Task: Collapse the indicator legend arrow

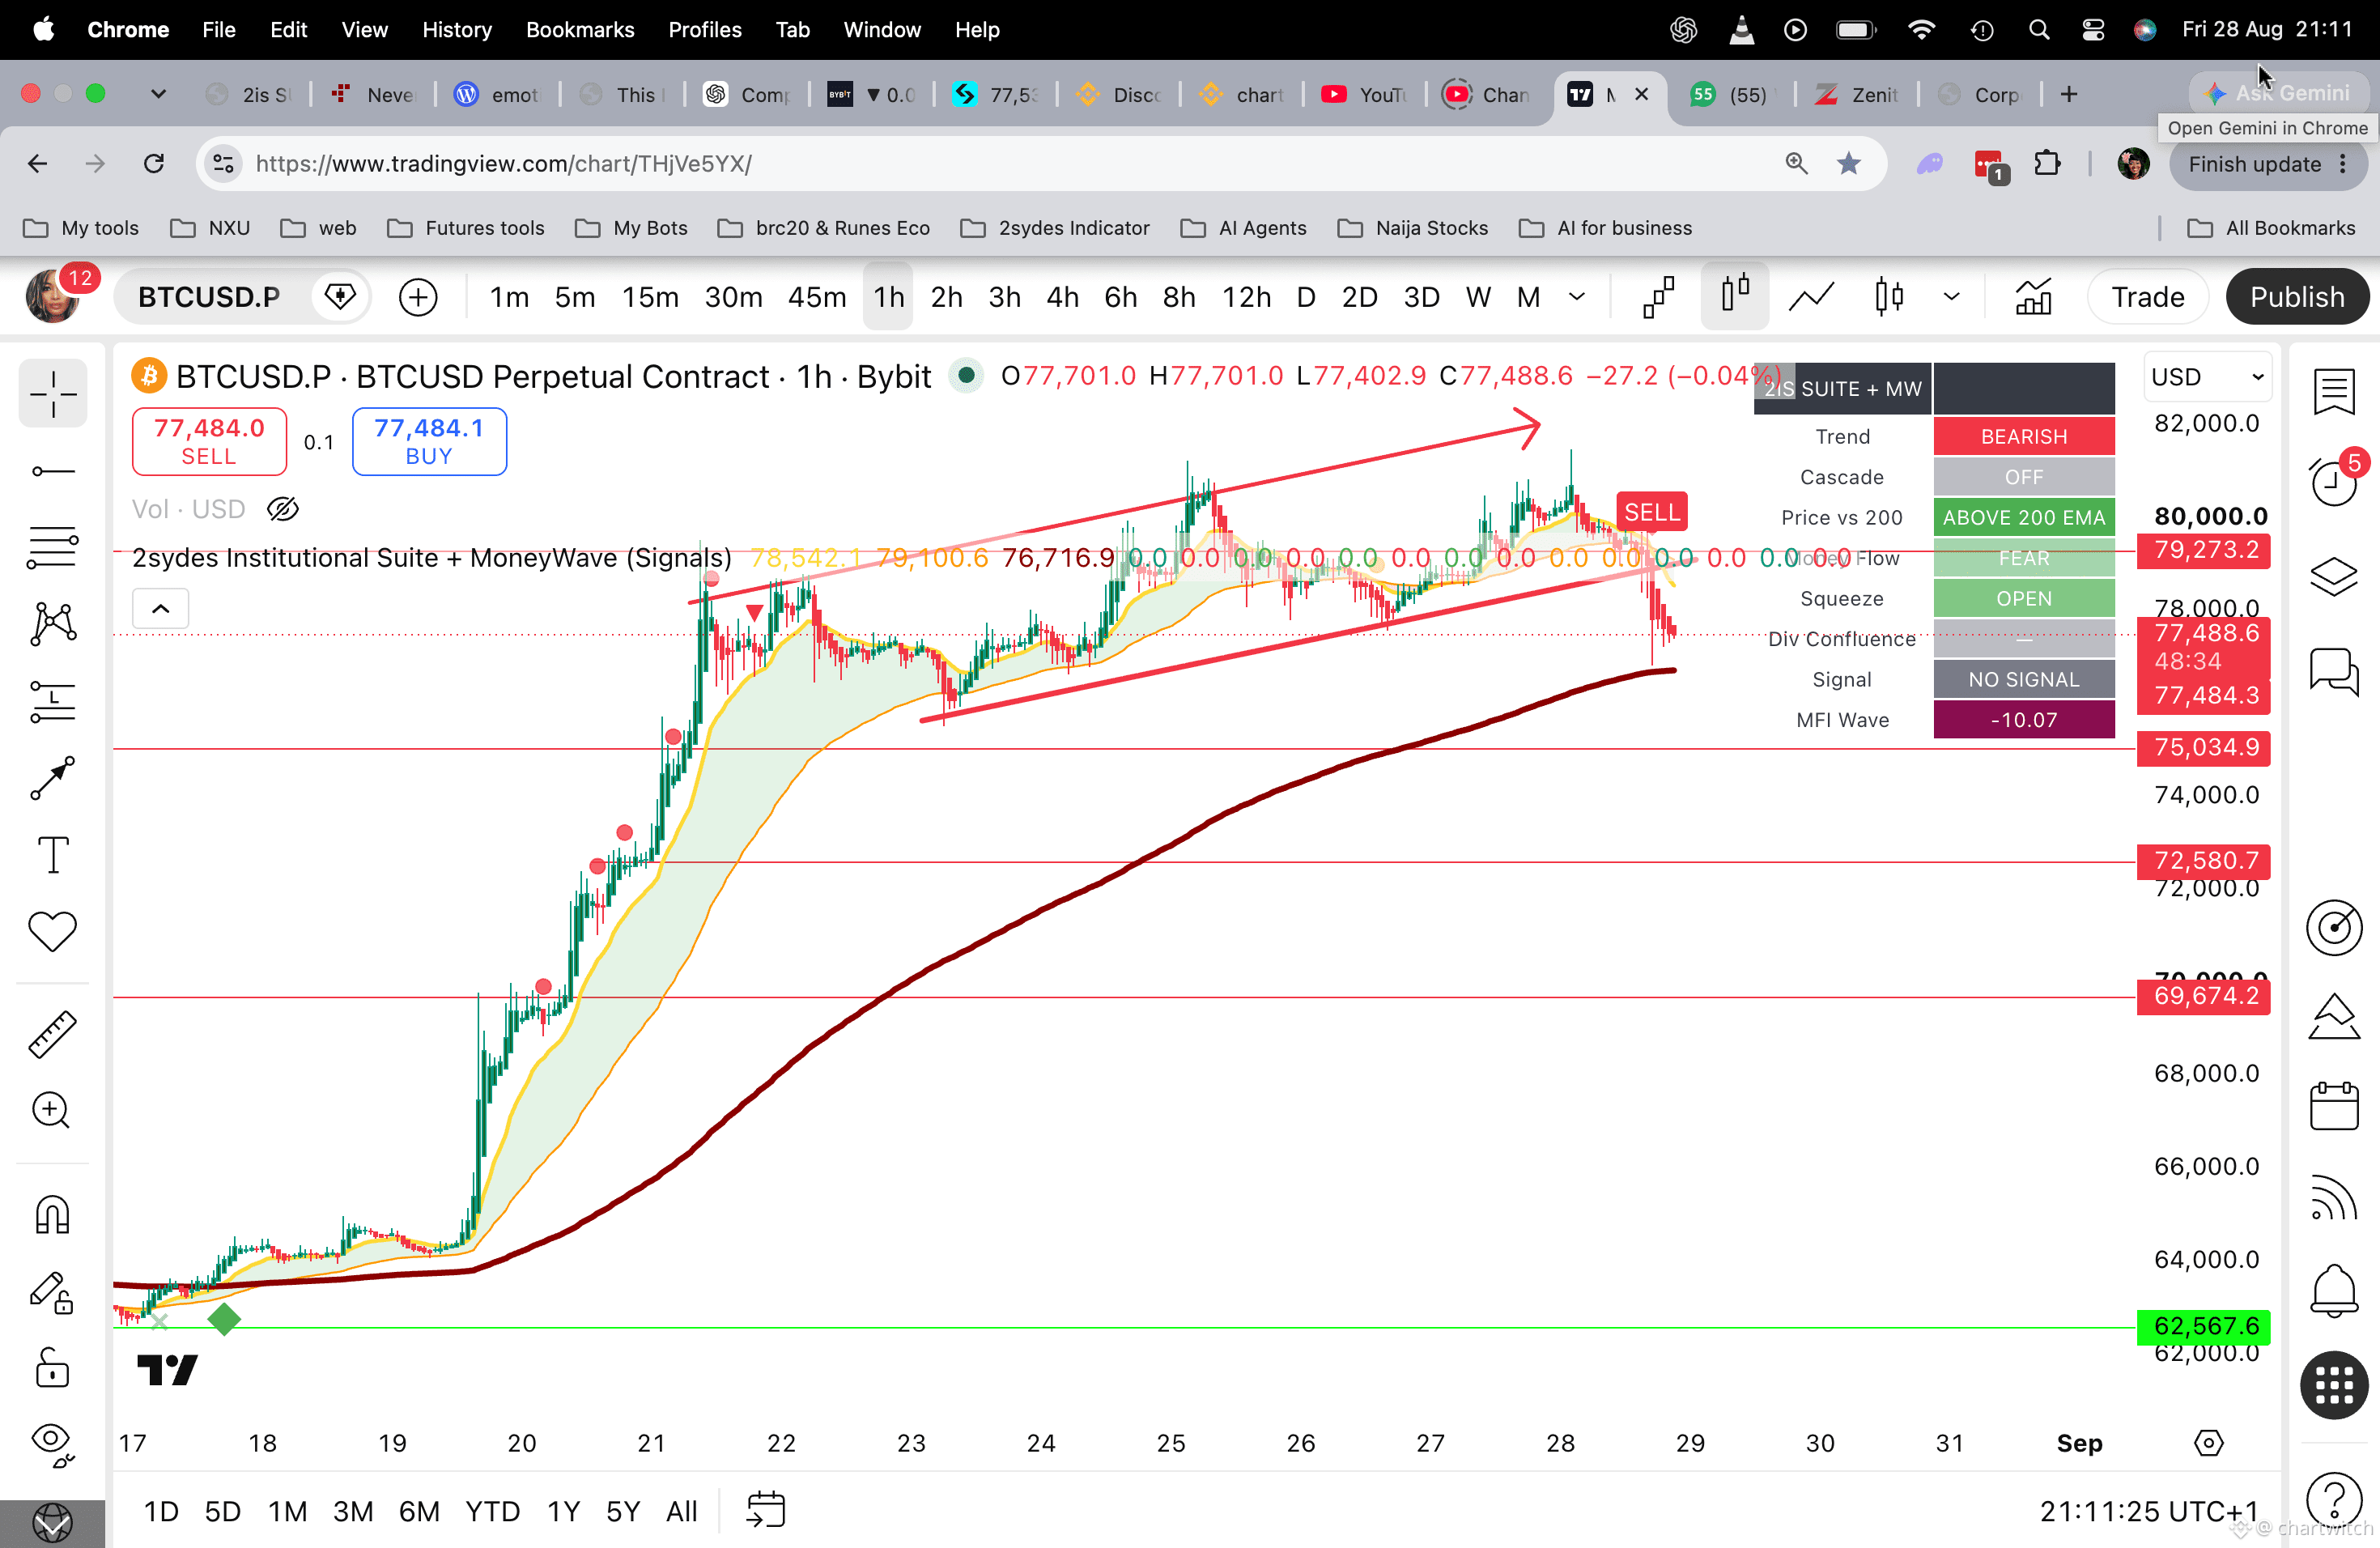Action: point(160,608)
